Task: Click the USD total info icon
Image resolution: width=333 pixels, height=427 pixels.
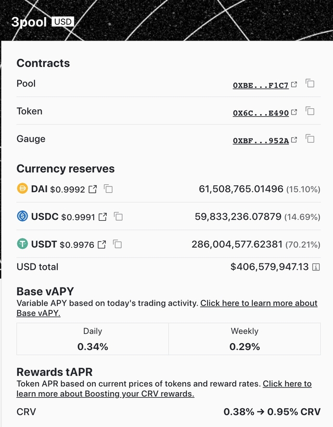Action: (x=316, y=267)
